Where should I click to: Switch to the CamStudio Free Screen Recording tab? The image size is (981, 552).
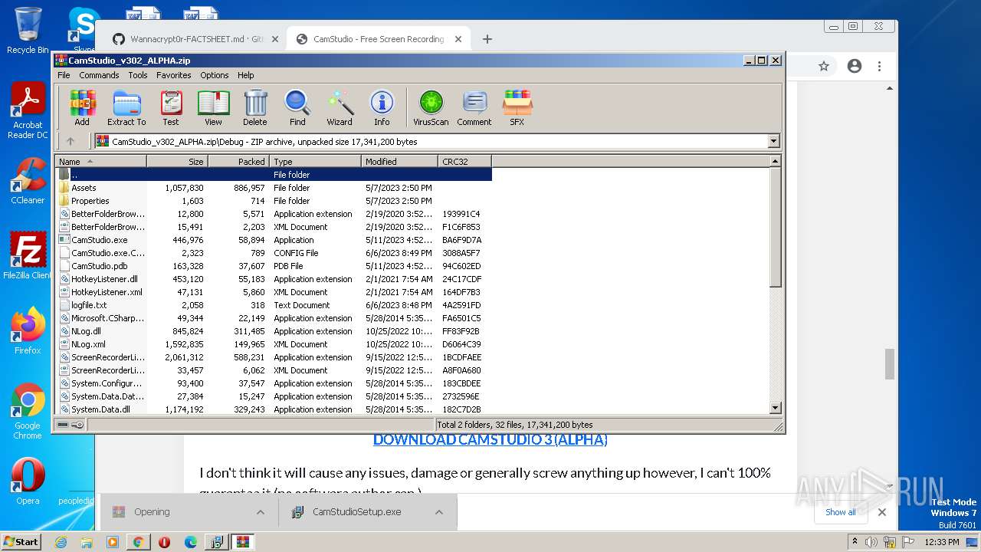pyautogui.click(x=379, y=39)
